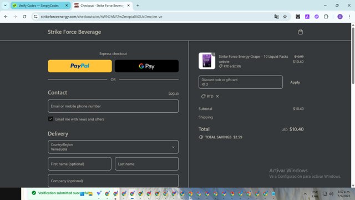Bookmark this page with the star icon

(x=285, y=17)
